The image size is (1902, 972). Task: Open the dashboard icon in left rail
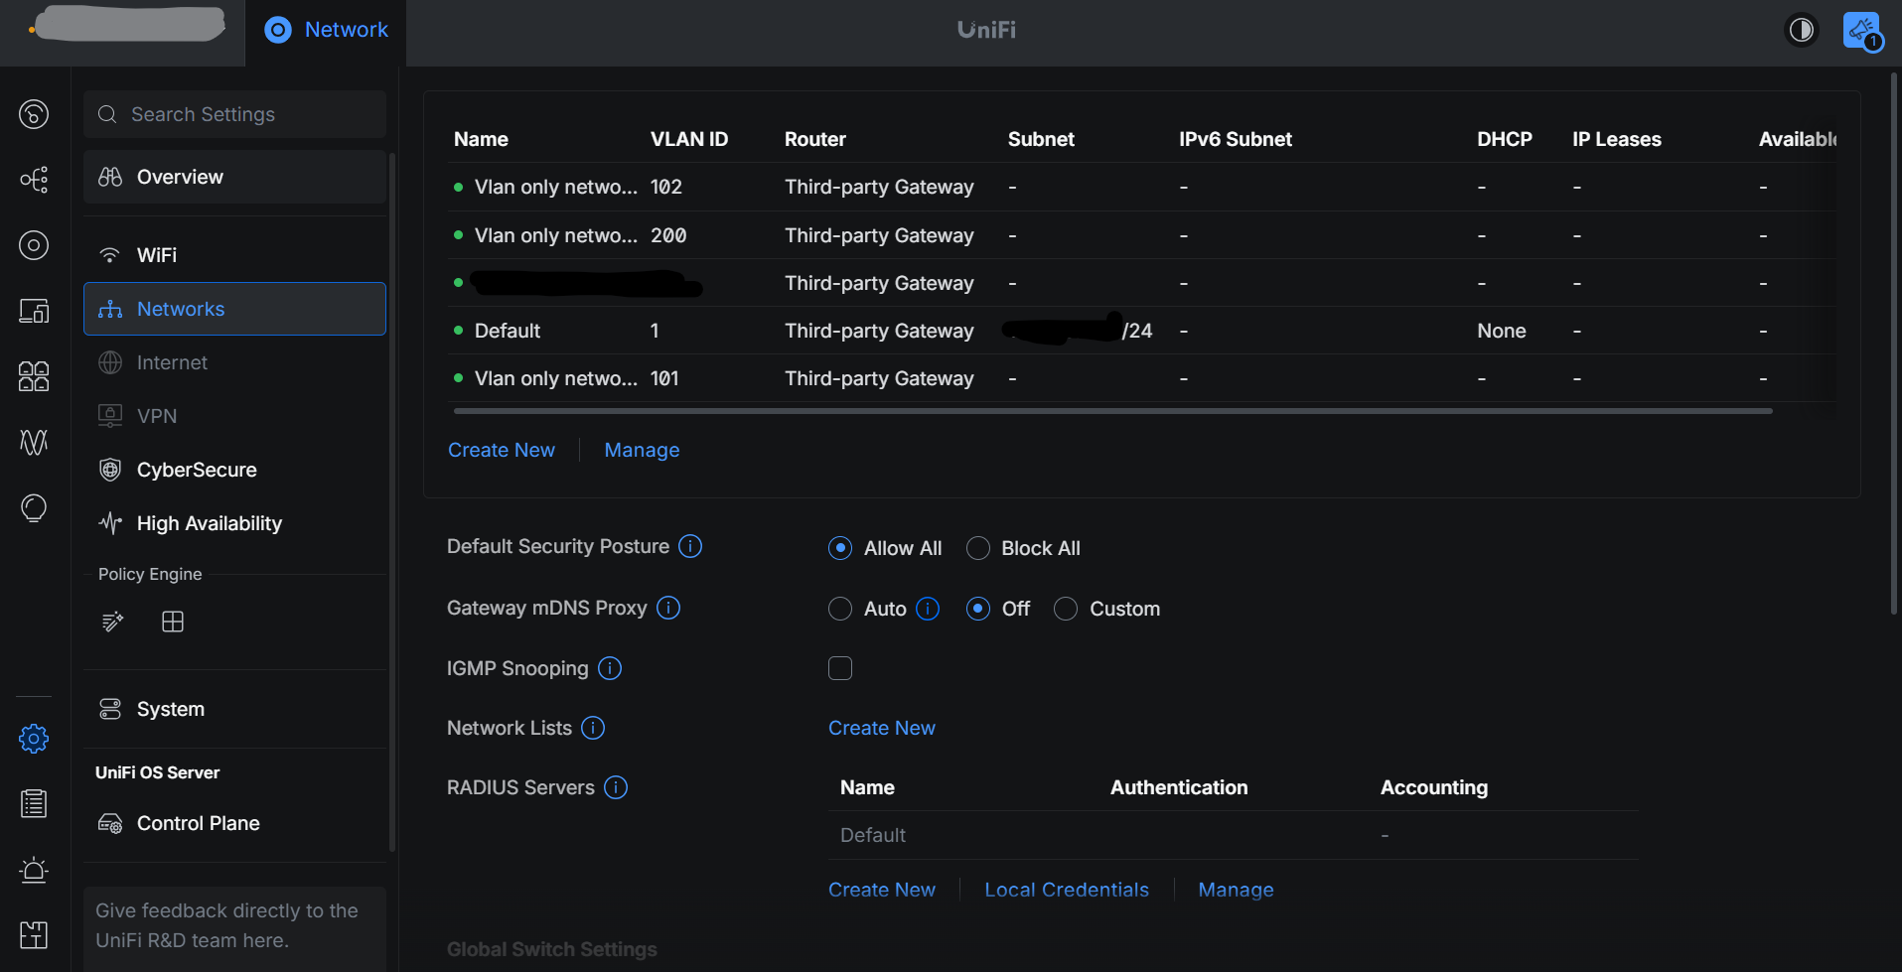click(x=34, y=114)
